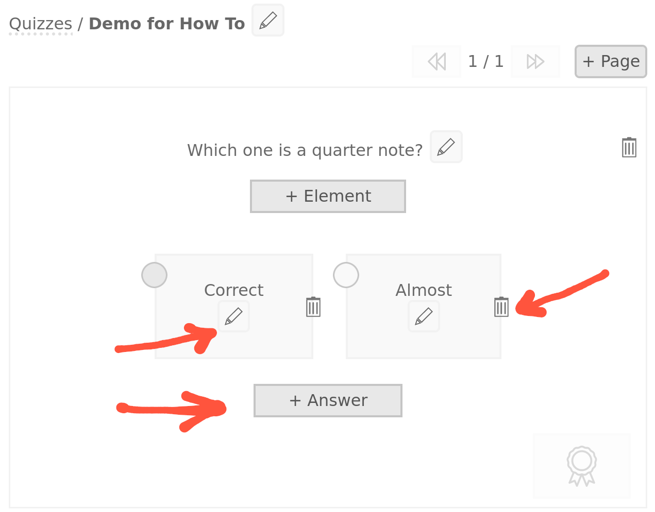
Task: Delete the 'Almost' answer
Action: pos(501,307)
